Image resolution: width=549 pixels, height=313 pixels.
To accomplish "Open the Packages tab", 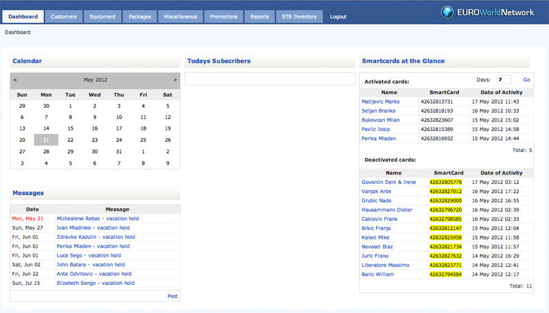I will tap(140, 16).
